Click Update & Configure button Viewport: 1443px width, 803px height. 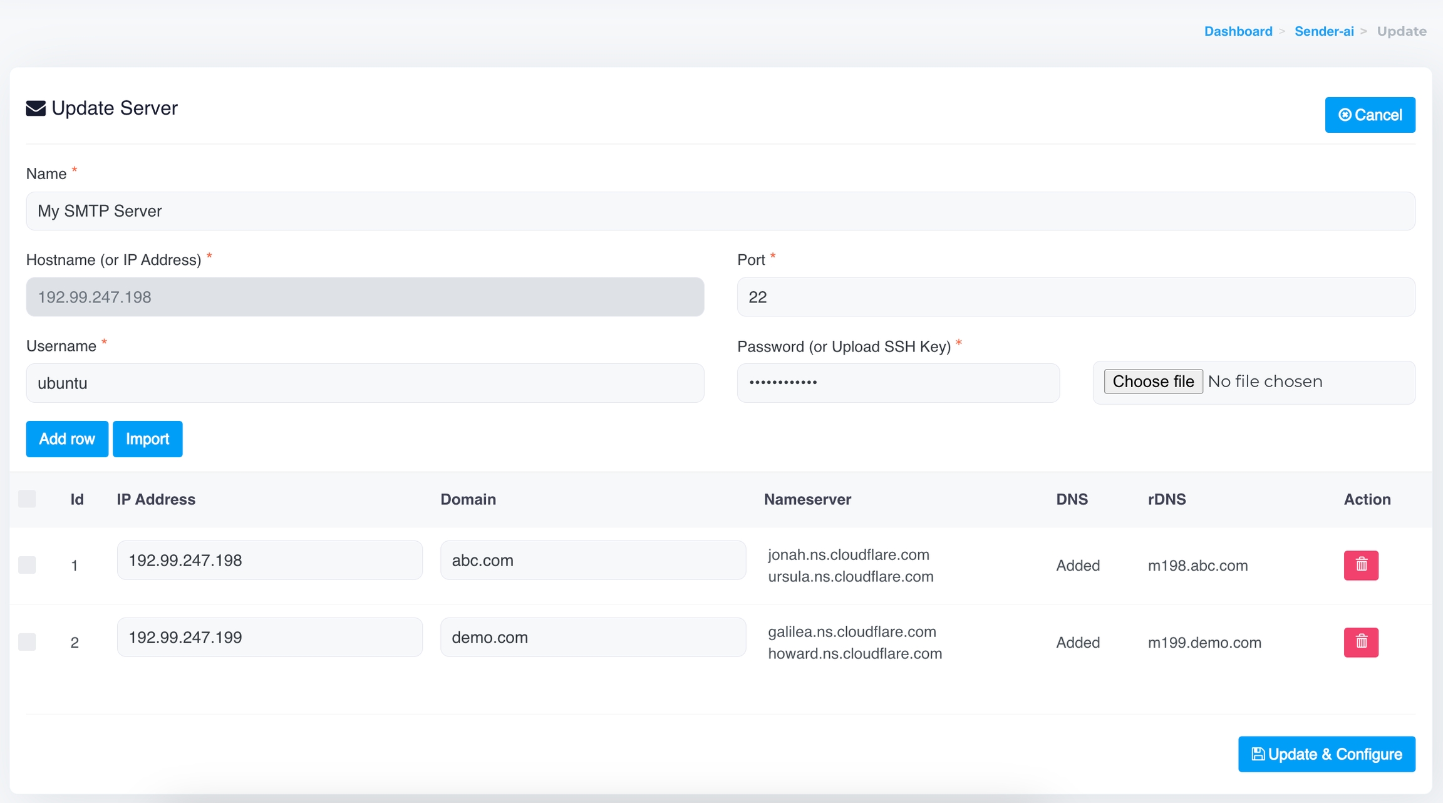coord(1326,754)
